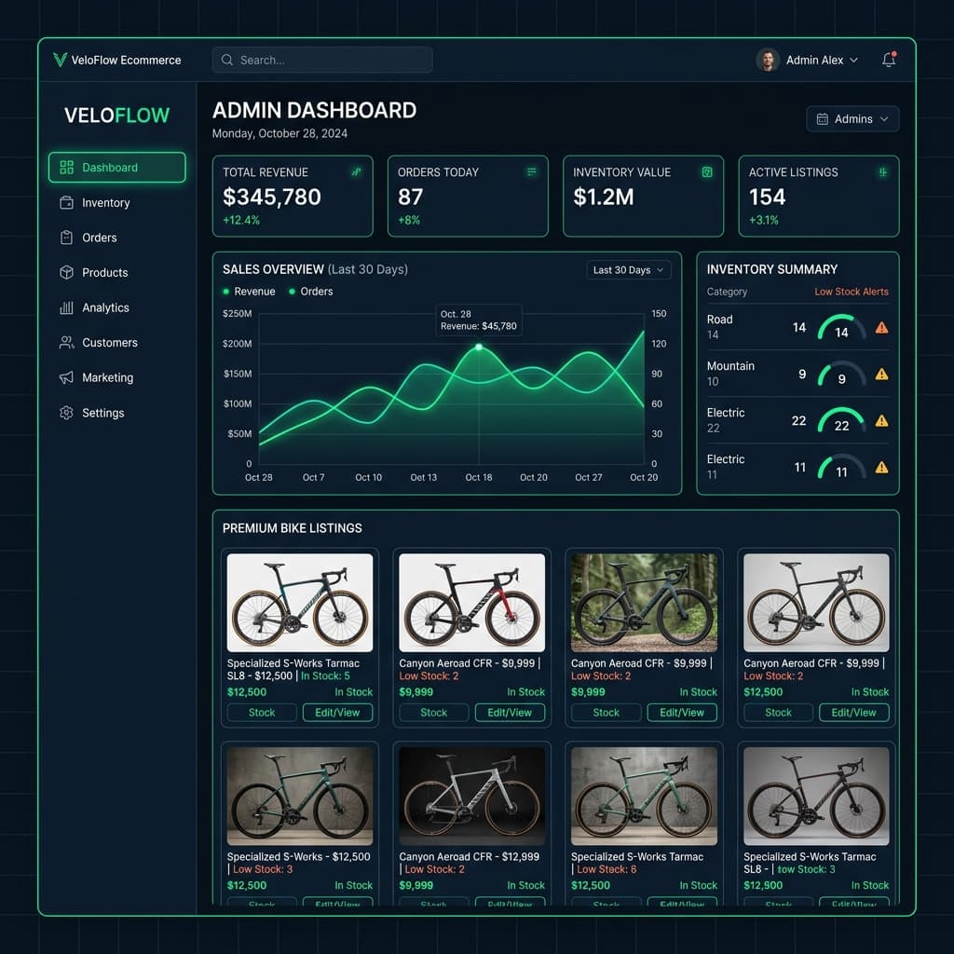Open the green Specialized S-Werks thumbnail
Image resolution: width=954 pixels, height=954 pixels.
point(300,796)
